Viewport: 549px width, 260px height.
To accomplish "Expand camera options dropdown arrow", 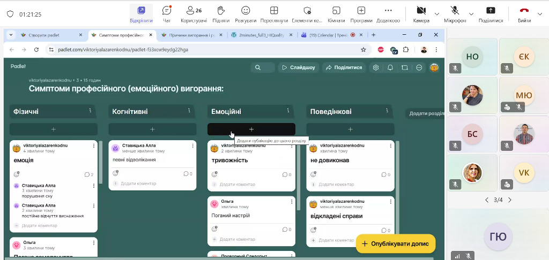I will (x=437, y=14).
